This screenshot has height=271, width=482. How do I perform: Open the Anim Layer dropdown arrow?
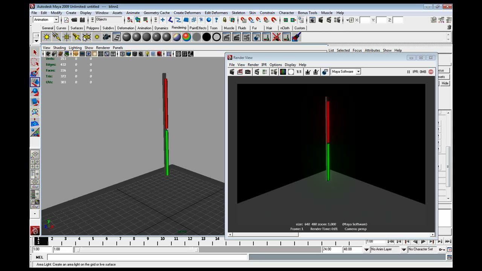(x=366, y=249)
